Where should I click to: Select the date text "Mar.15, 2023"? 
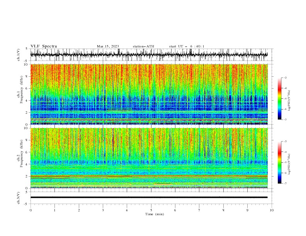(108, 46)
